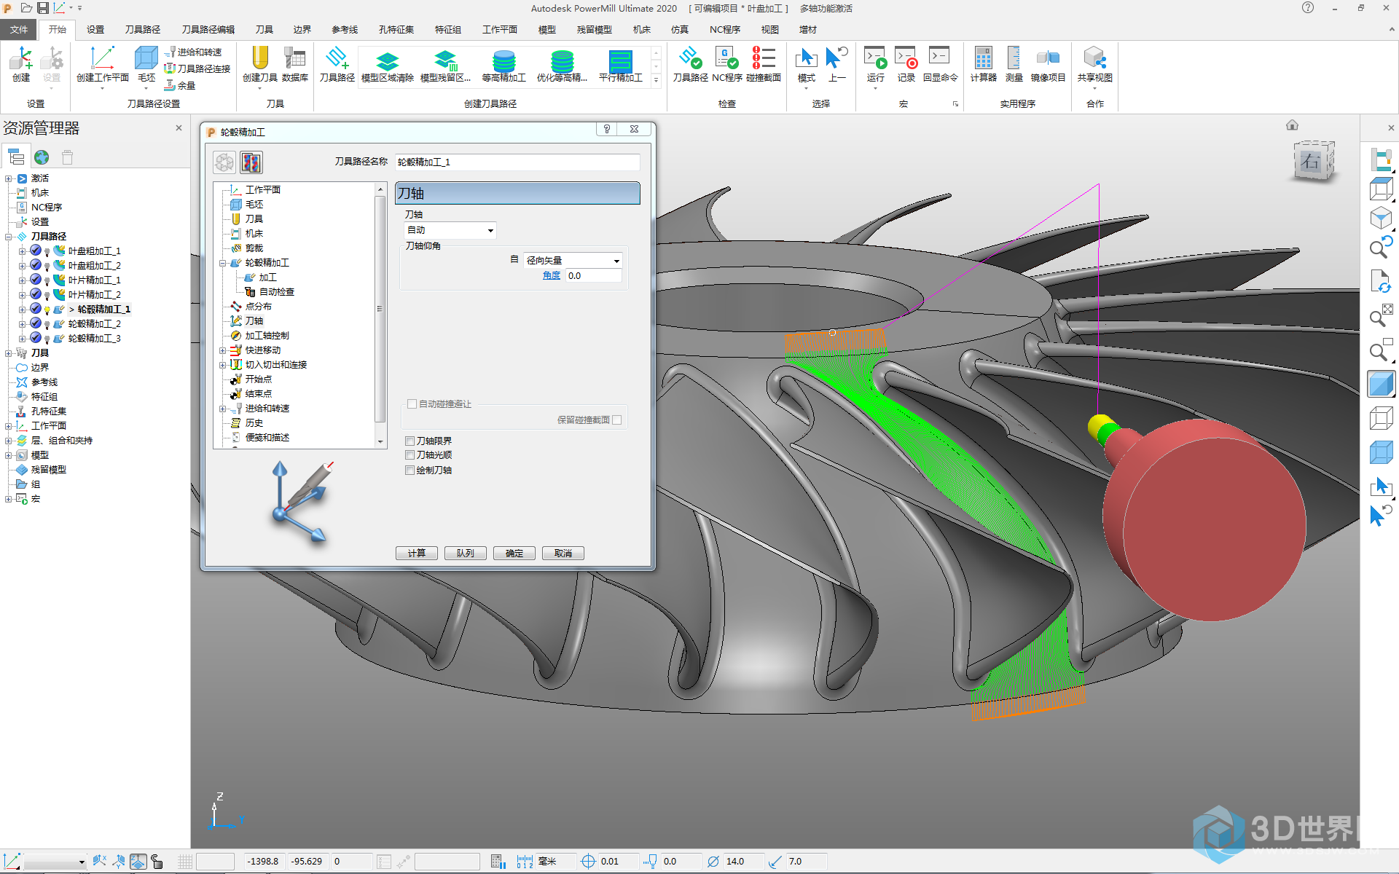This screenshot has height=874, width=1399.
Task: Switch to the 仿真 ribbon tab
Action: 679,29
